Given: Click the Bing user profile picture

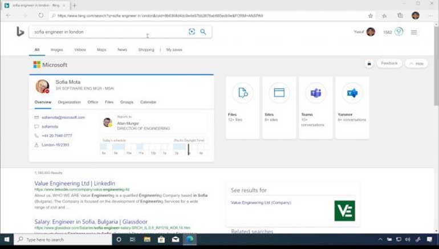Looking at the screenshot, I should pyautogui.click(x=371, y=32).
